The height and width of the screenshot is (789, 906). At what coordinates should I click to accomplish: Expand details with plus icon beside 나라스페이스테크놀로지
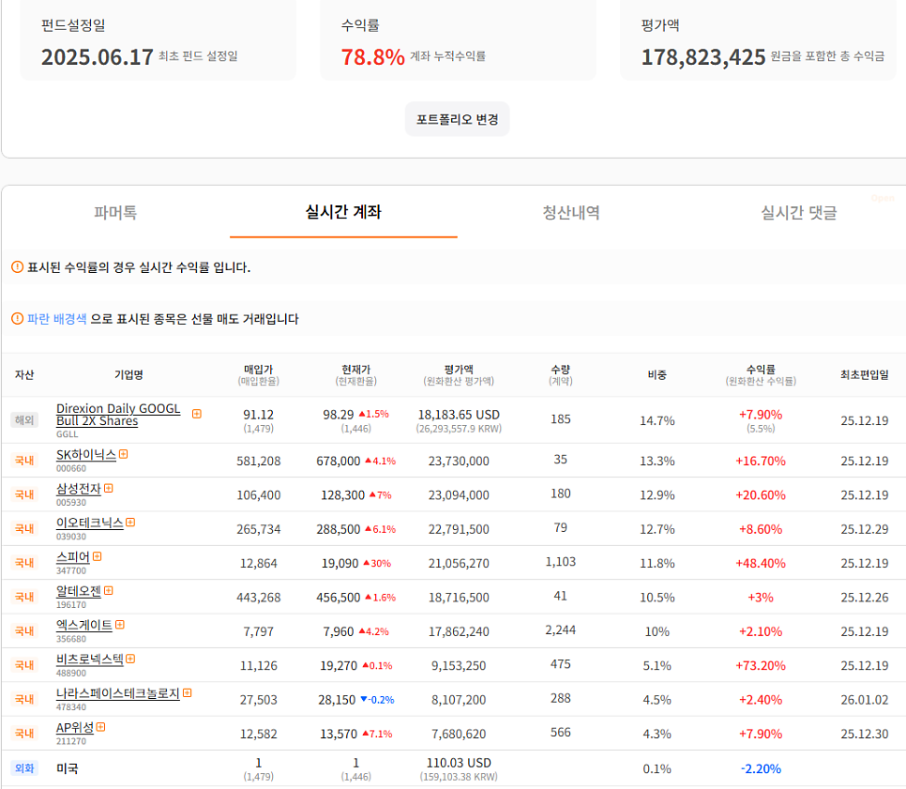click(188, 693)
